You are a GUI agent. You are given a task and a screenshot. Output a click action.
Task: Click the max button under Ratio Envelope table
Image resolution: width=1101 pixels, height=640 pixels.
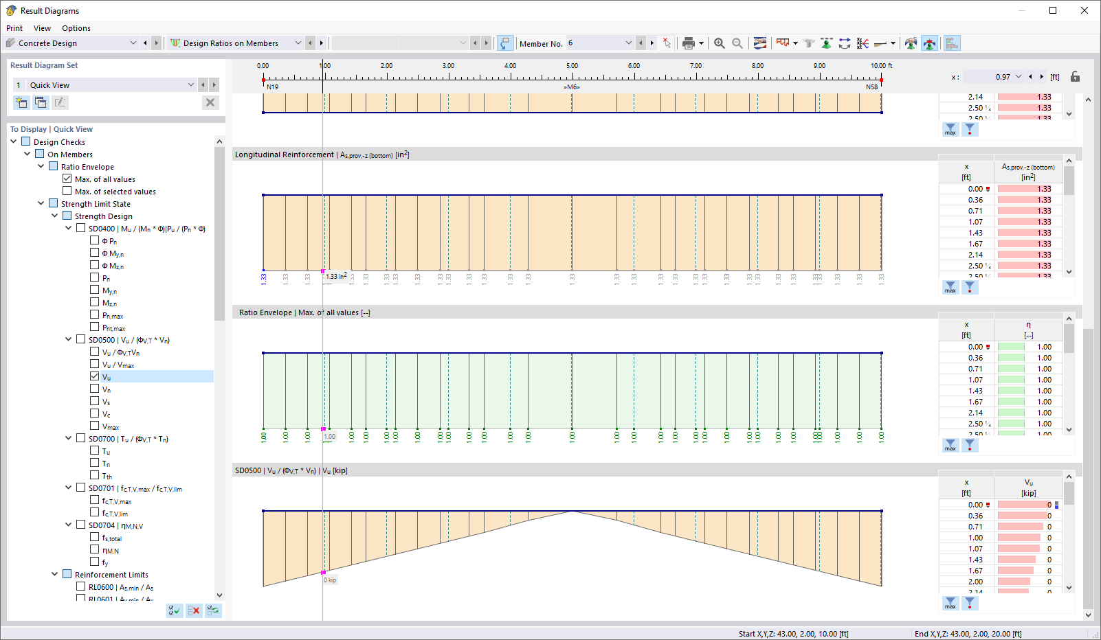[950, 445]
